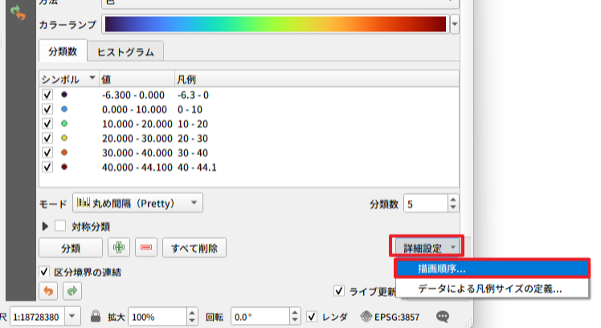
Task: Click the scale lock padlock icon
Action: click(x=96, y=316)
